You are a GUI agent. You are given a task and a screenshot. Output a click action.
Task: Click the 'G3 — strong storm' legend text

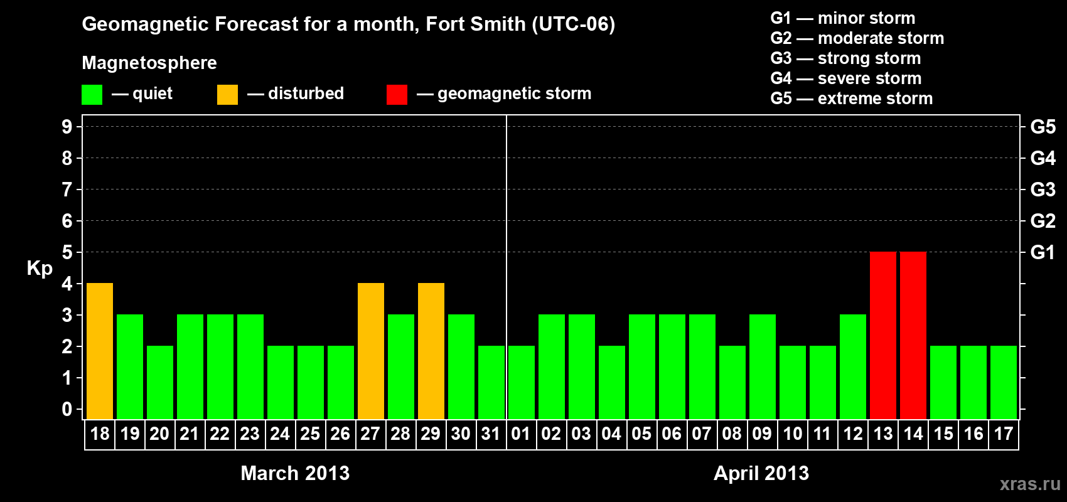click(x=846, y=58)
